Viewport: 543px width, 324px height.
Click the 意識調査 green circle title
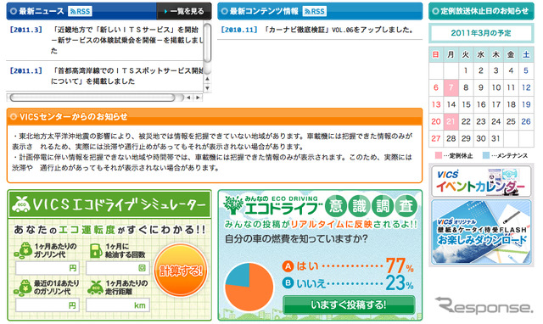tap(371, 206)
